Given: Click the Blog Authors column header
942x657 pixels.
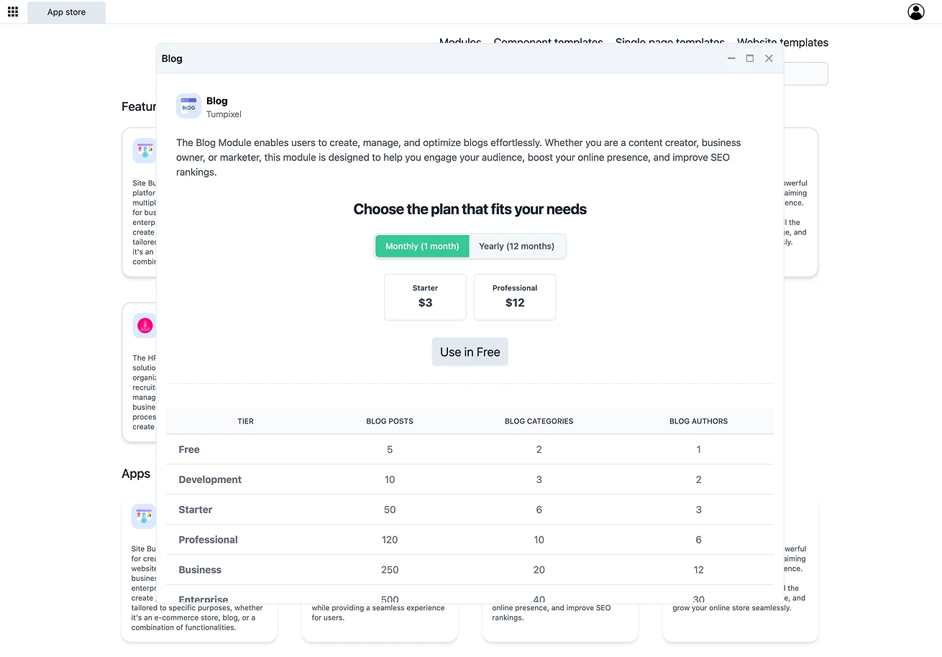Looking at the screenshot, I should tap(698, 421).
